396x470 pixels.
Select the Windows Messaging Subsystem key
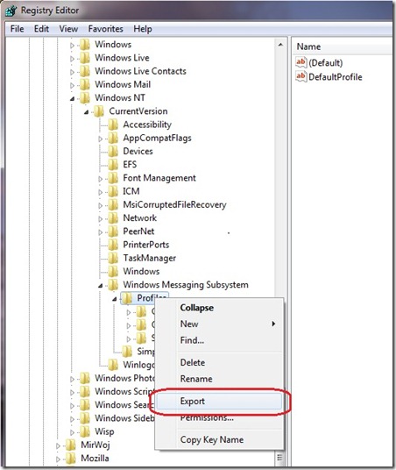(x=186, y=285)
